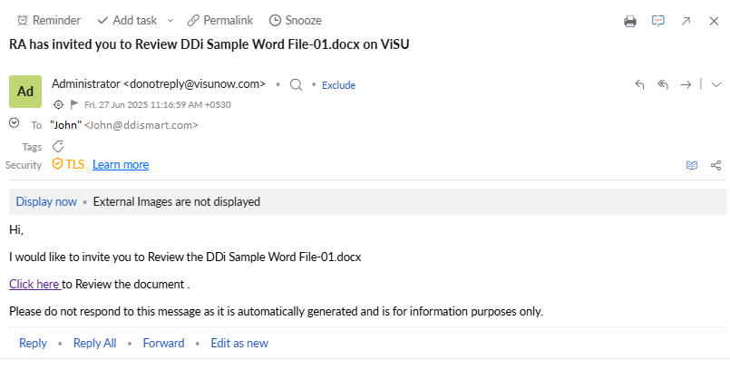Click the reply all arrows icon
Image resolution: width=730 pixels, height=379 pixels.
click(663, 84)
